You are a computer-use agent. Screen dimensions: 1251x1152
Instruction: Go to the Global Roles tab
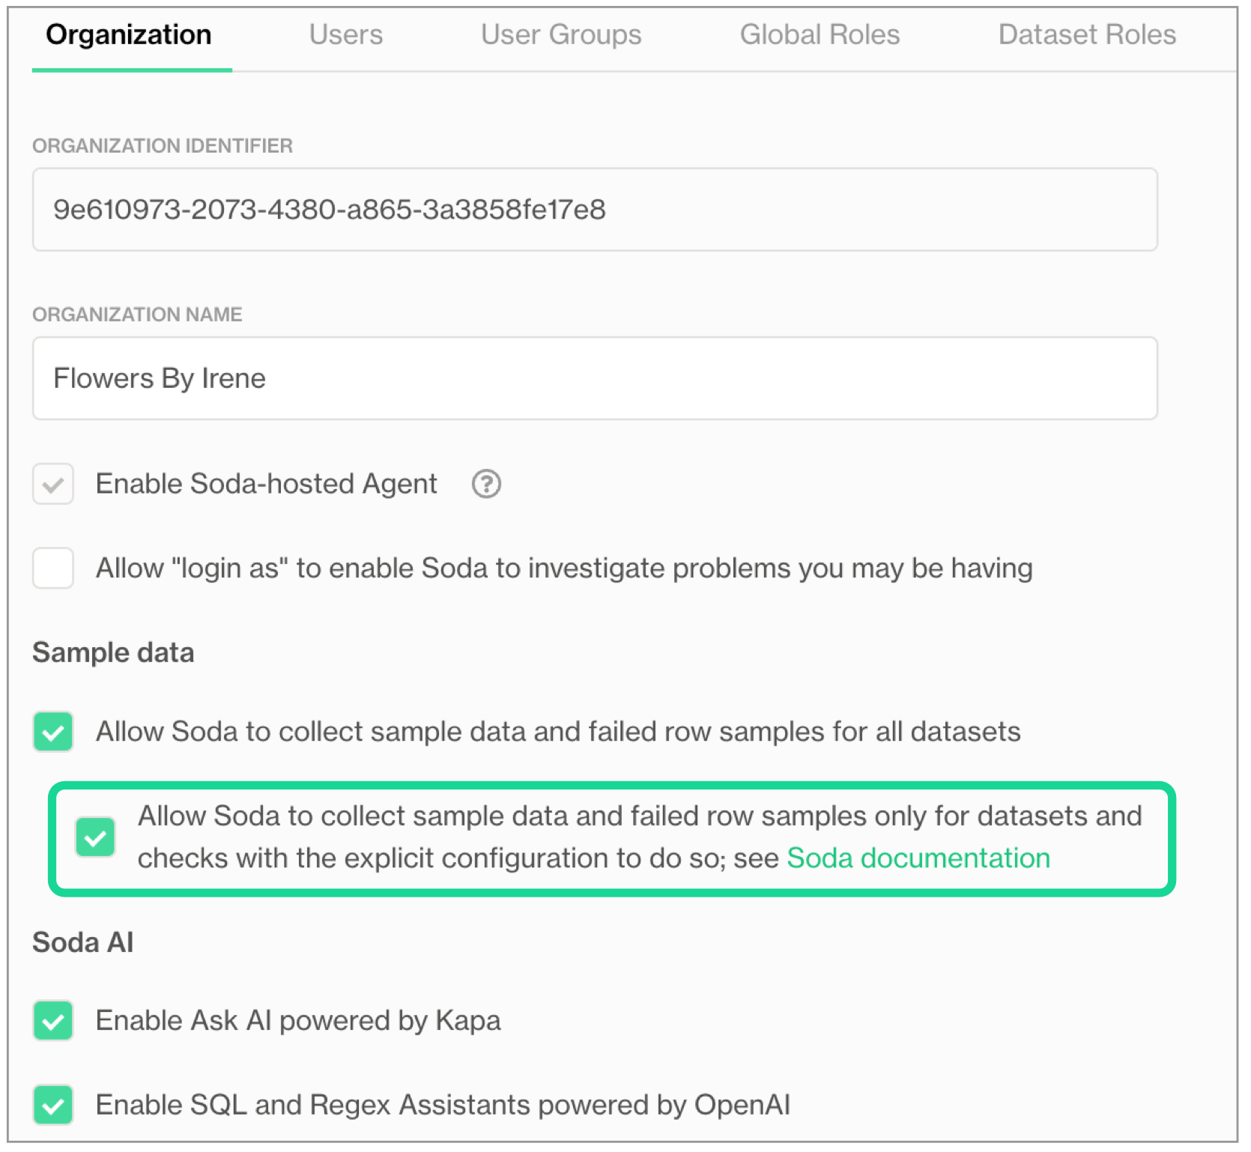(x=820, y=35)
